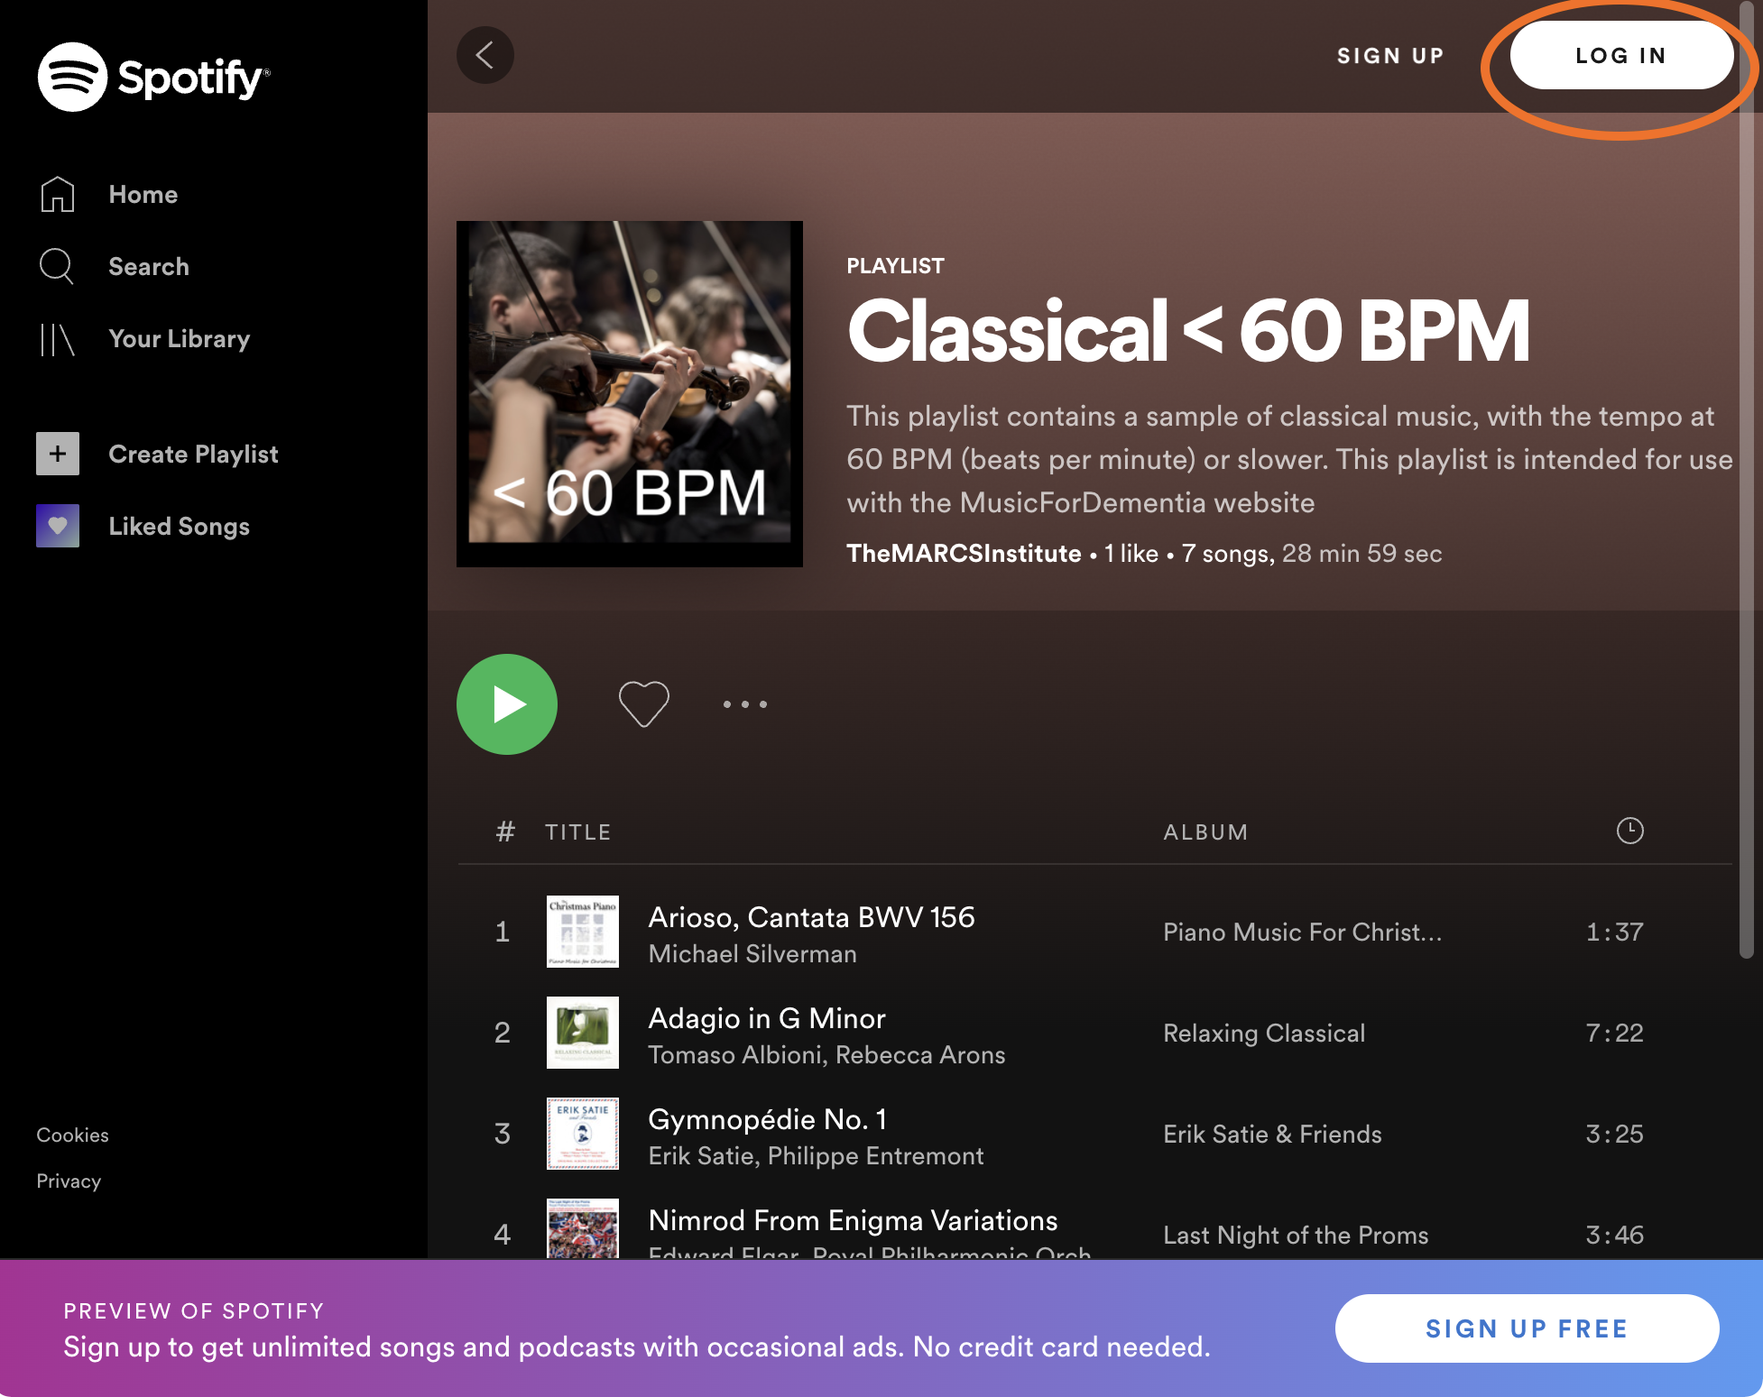
Task: Click the duration clock column icon
Action: click(1629, 831)
